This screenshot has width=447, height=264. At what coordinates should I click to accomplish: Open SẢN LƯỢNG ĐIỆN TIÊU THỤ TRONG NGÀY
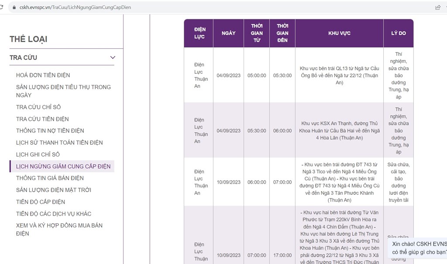point(63,91)
